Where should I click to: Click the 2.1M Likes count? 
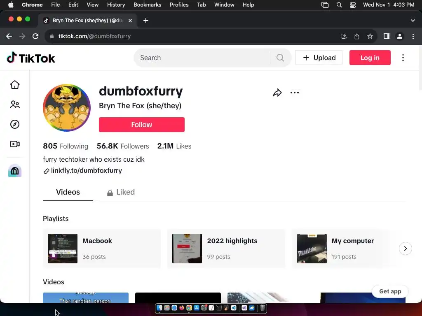(x=174, y=146)
